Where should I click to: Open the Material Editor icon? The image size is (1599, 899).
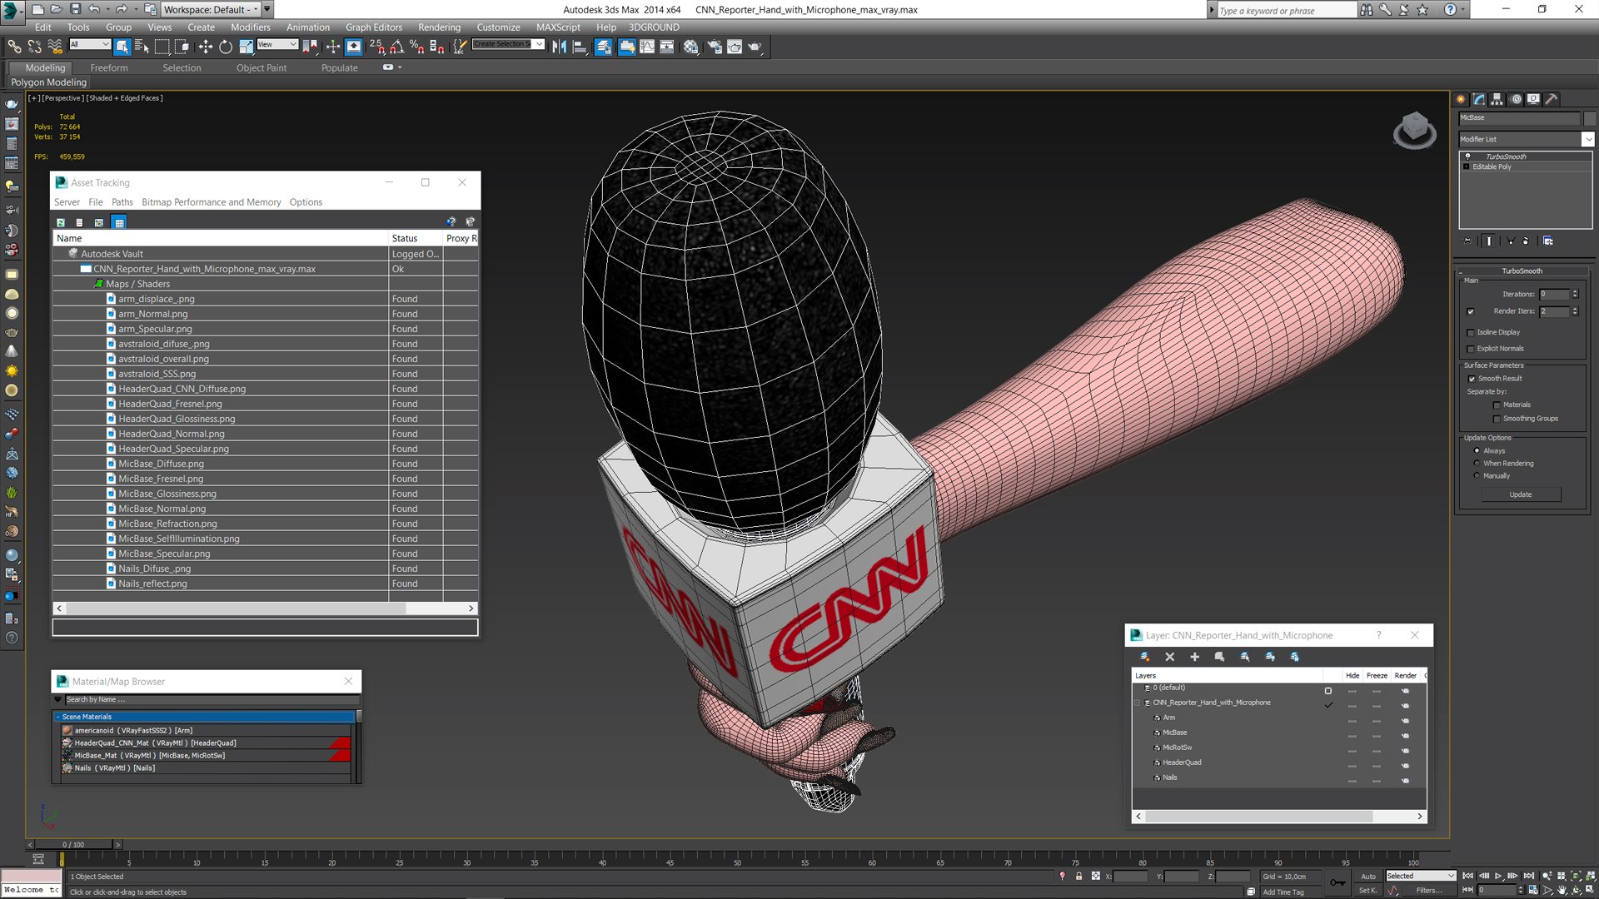point(690,47)
